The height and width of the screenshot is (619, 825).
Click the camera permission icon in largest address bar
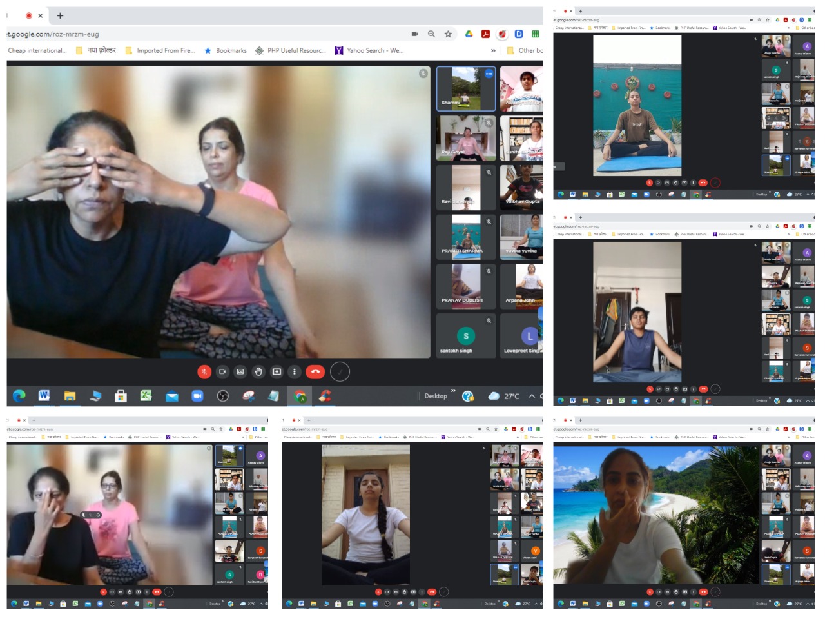(414, 34)
